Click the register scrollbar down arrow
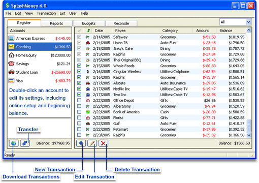The height and width of the screenshot is (183, 259). pyautogui.click(x=248, y=135)
